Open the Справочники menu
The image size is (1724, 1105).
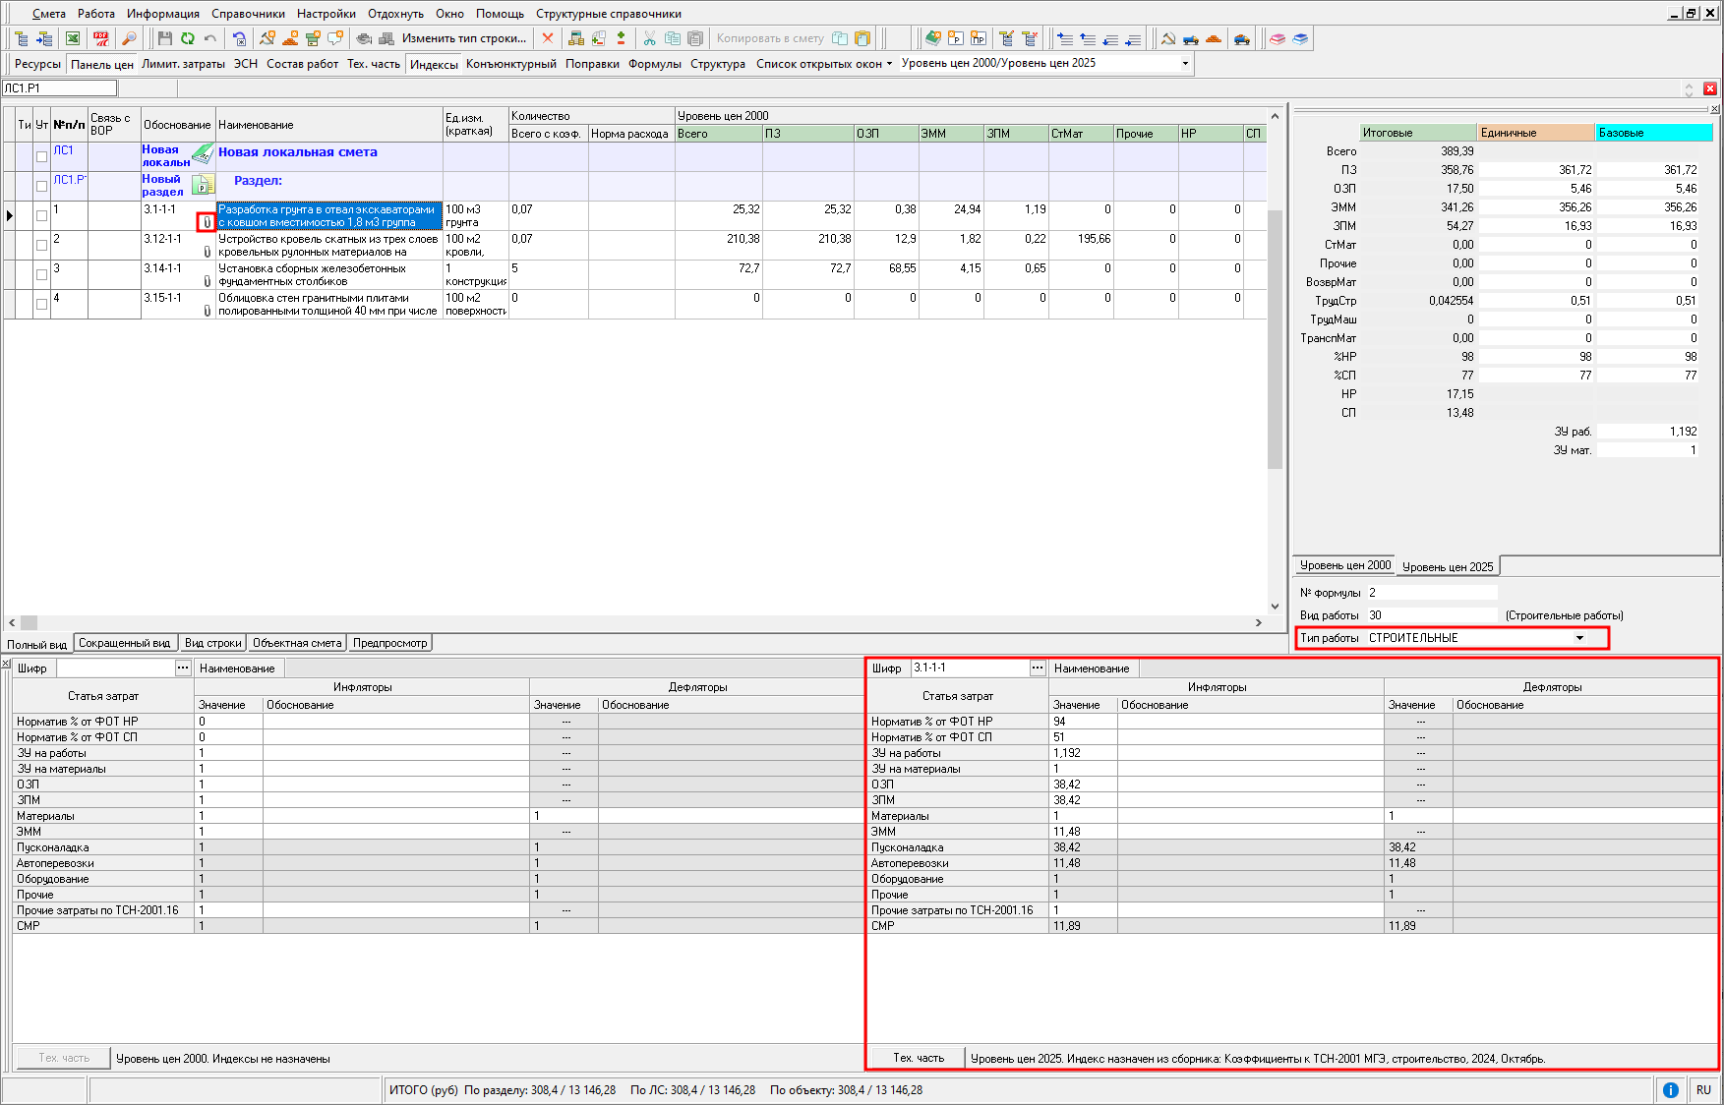point(248,14)
